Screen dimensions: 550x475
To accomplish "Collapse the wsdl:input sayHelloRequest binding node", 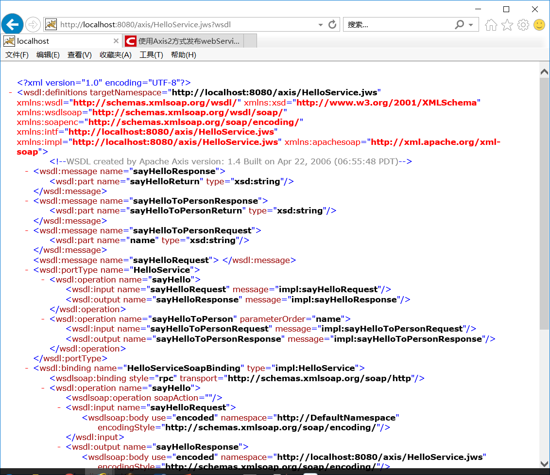I will coord(59,407).
